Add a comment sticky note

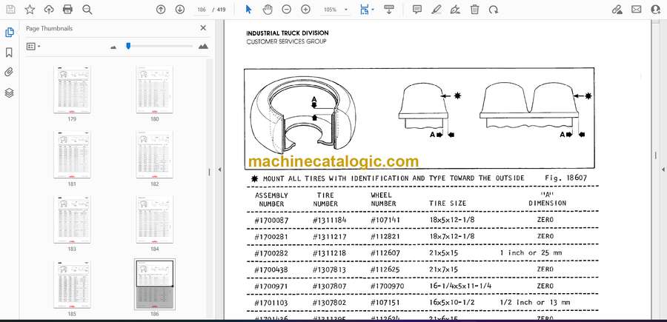point(417,10)
